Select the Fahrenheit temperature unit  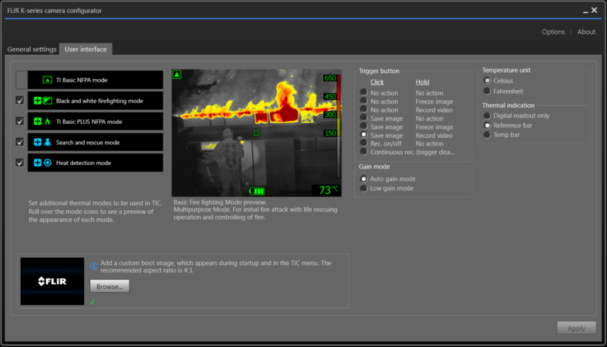[x=487, y=90]
